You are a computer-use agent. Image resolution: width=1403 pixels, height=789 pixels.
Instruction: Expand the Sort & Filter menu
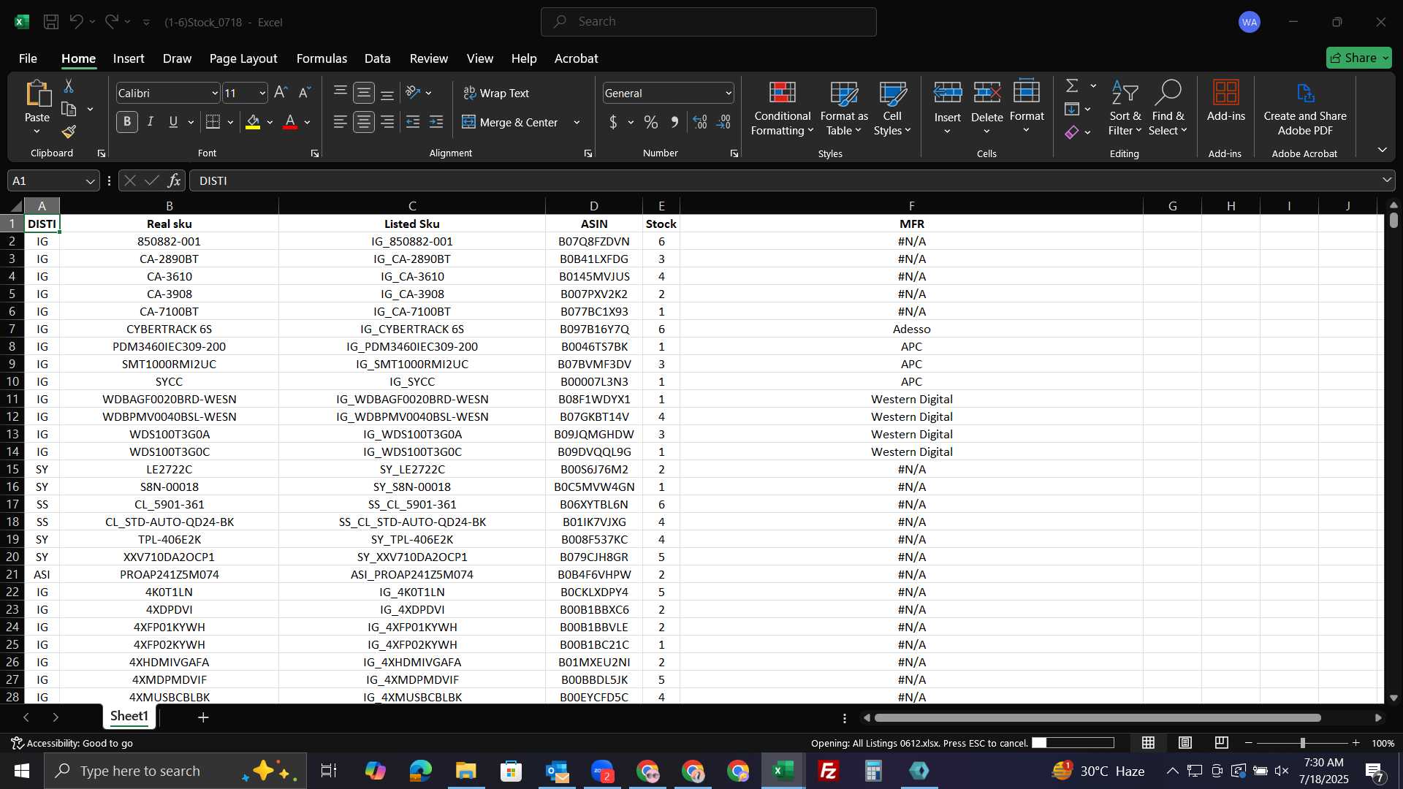point(1125,108)
